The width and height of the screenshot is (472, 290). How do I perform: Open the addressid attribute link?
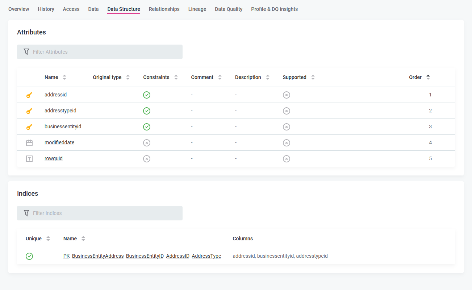(x=55, y=95)
